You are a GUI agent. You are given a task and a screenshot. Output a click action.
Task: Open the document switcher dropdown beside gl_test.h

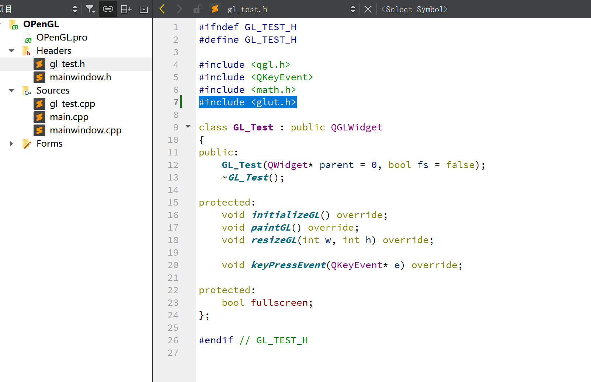(x=352, y=9)
